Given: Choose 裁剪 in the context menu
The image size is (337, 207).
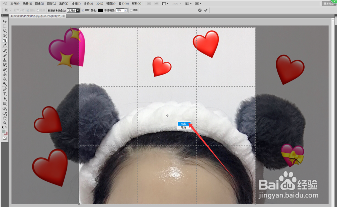Looking at the screenshot, I should click(x=184, y=124).
